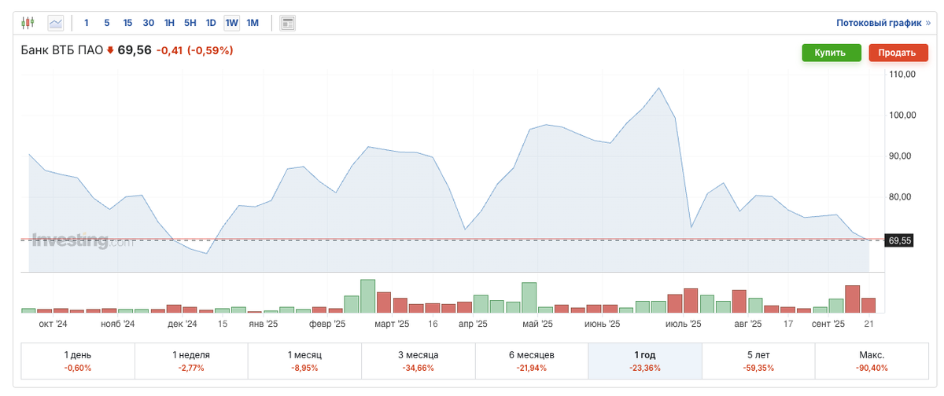Select the 1 день period tab
Viewport: 944px width, 396px height.
click(78, 361)
